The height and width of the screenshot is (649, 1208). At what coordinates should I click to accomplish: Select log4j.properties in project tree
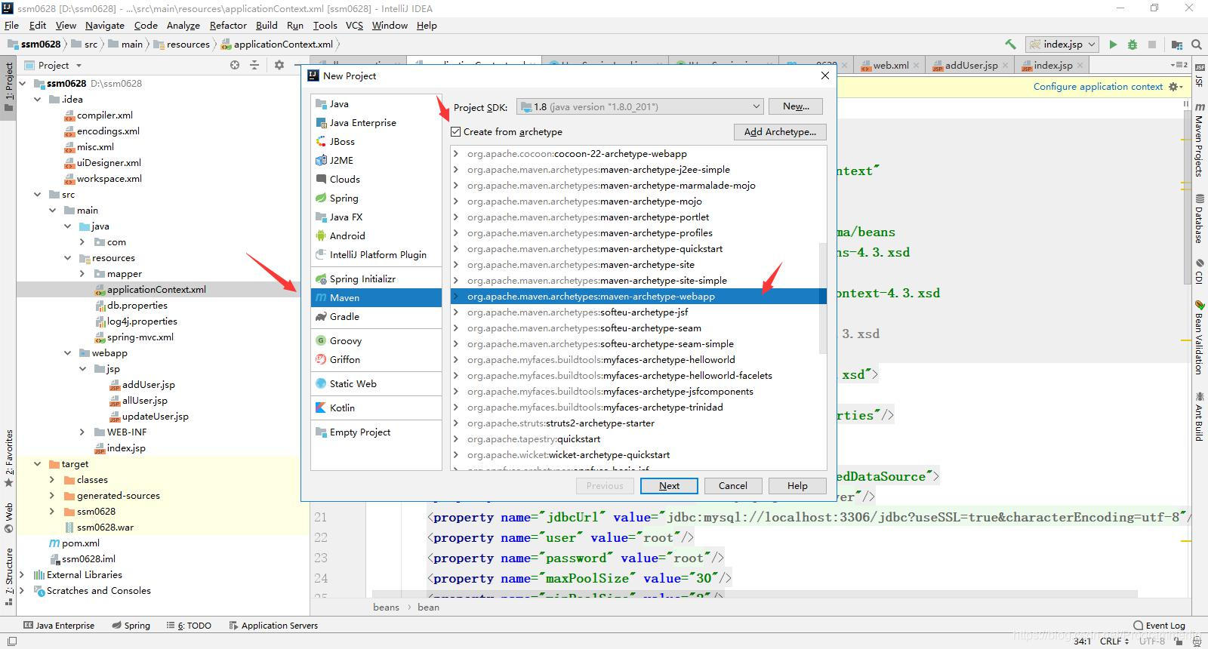pos(142,321)
